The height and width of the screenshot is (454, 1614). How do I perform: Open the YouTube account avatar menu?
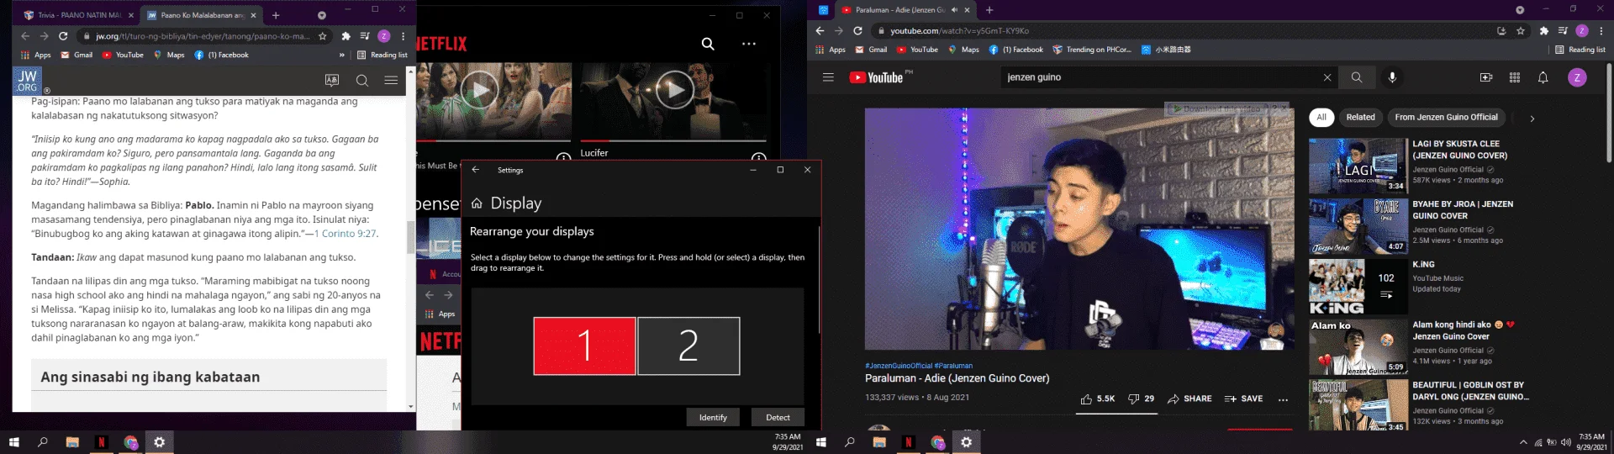1577,77
